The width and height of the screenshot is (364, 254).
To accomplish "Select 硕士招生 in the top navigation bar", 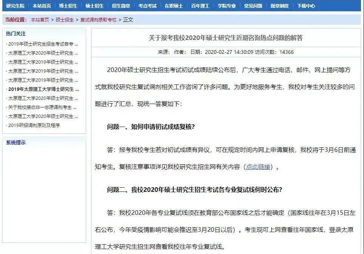I will [94, 6].
